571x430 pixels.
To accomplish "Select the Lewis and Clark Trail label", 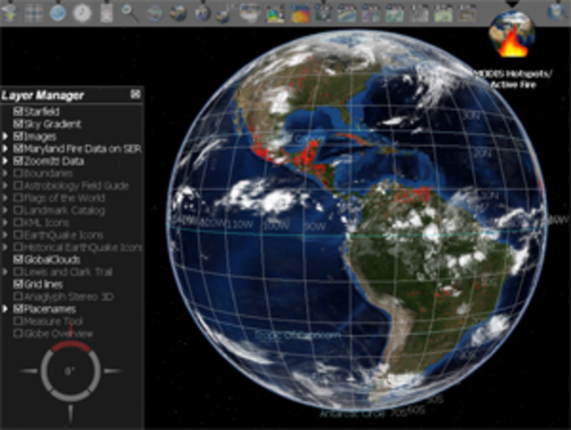I will click(68, 271).
